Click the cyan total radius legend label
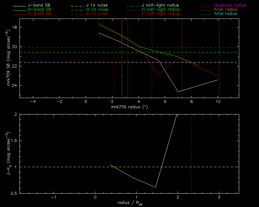Screen dimensions: 259x207 click(x=225, y=14)
